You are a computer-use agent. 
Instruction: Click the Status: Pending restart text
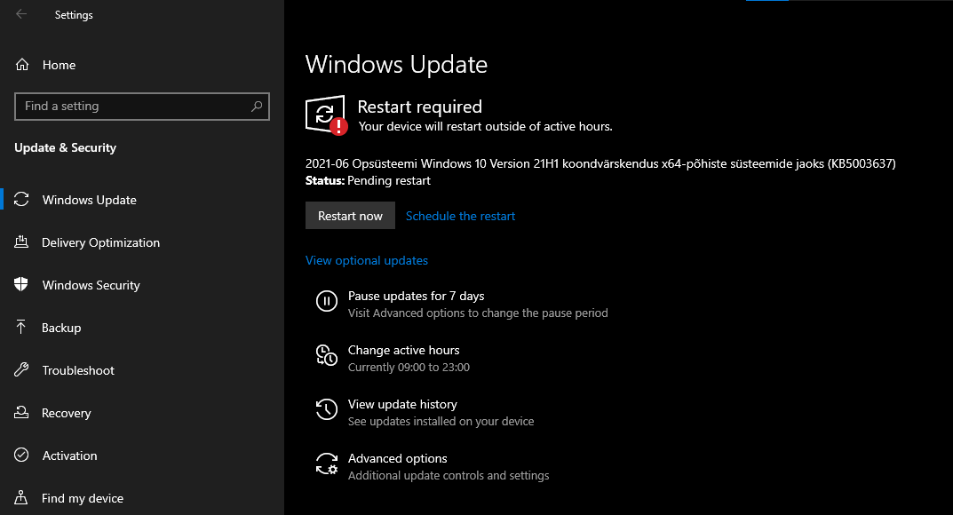click(x=368, y=180)
